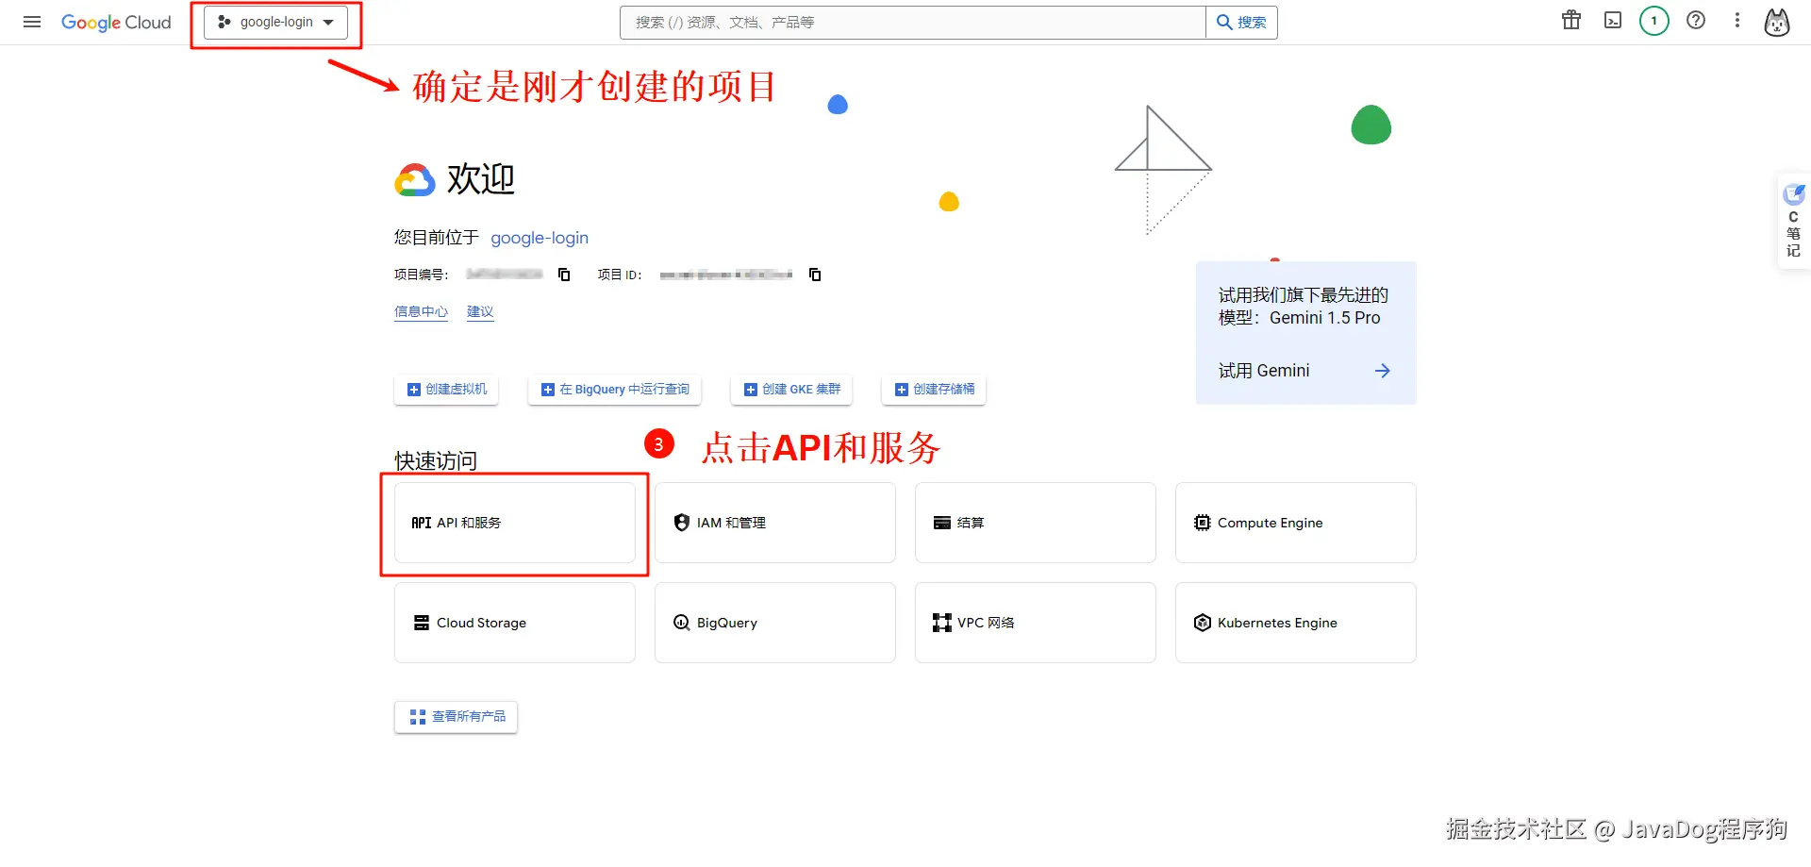1811x867 pixels.
Task: Open the Kubernetes Engine card
Action: 1296,623
